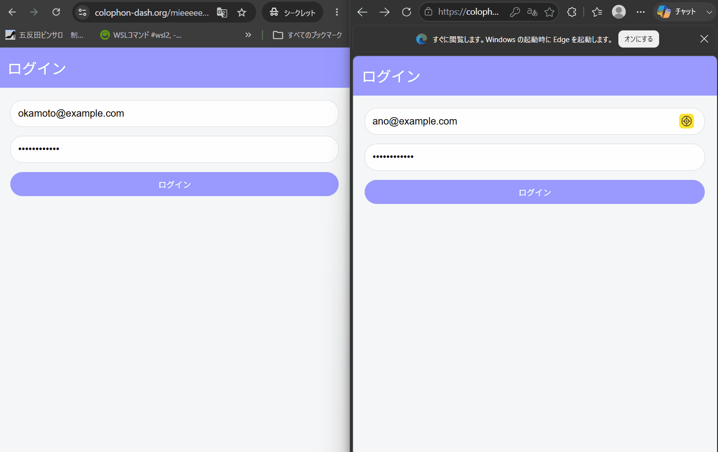Open WSLコマンド bookmark
The image size is (718, 452).
(x=141, y=35)
